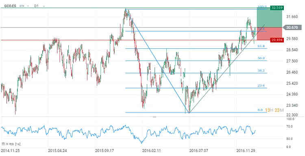
Task: Click the 13H 23M candle countdown timer
Action: coord(274,110)
